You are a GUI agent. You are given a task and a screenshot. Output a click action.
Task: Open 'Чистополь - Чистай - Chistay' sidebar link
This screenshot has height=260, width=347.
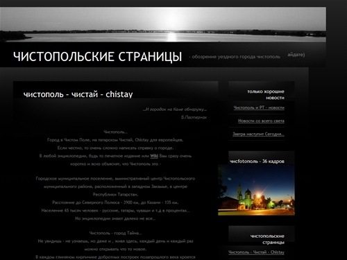(256, 252)
